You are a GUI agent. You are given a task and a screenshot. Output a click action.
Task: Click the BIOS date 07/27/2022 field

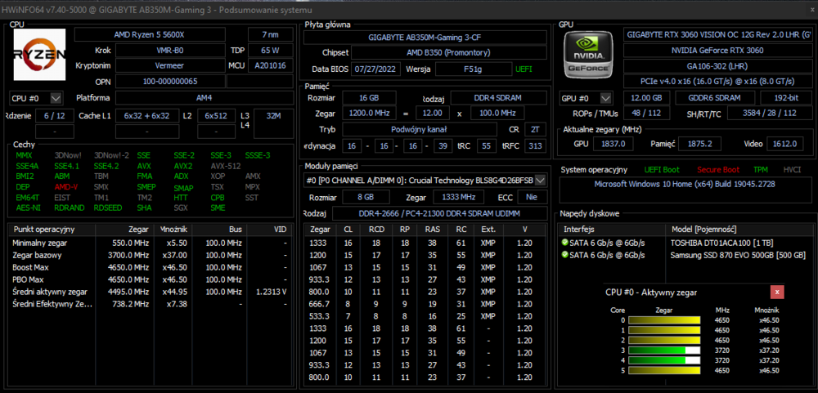point(376,69)
